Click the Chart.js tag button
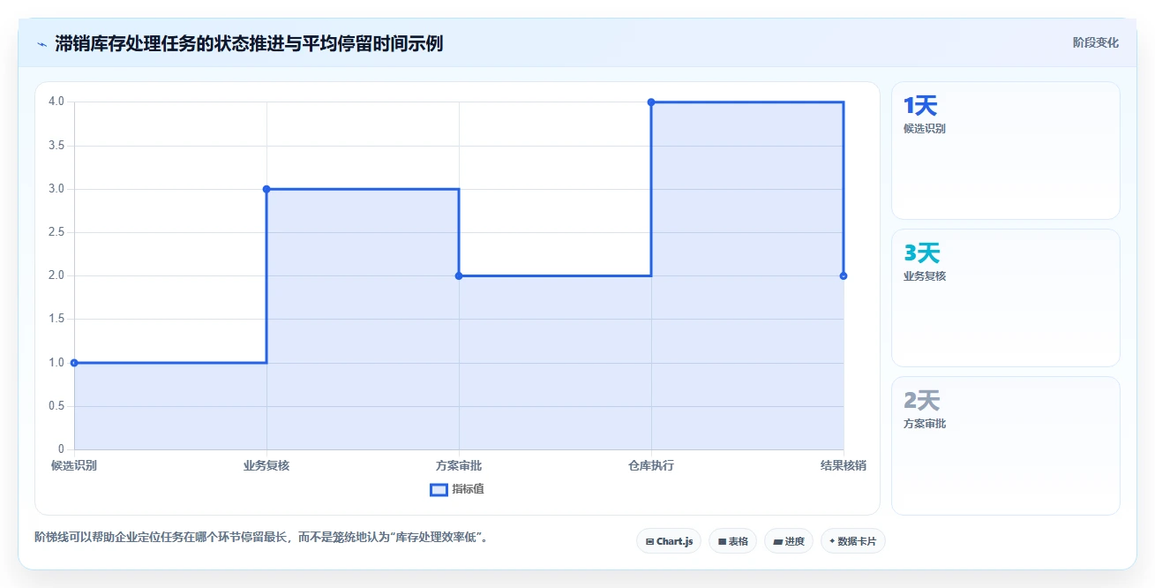Viewport: 1155px width, 588px height. 669,541
